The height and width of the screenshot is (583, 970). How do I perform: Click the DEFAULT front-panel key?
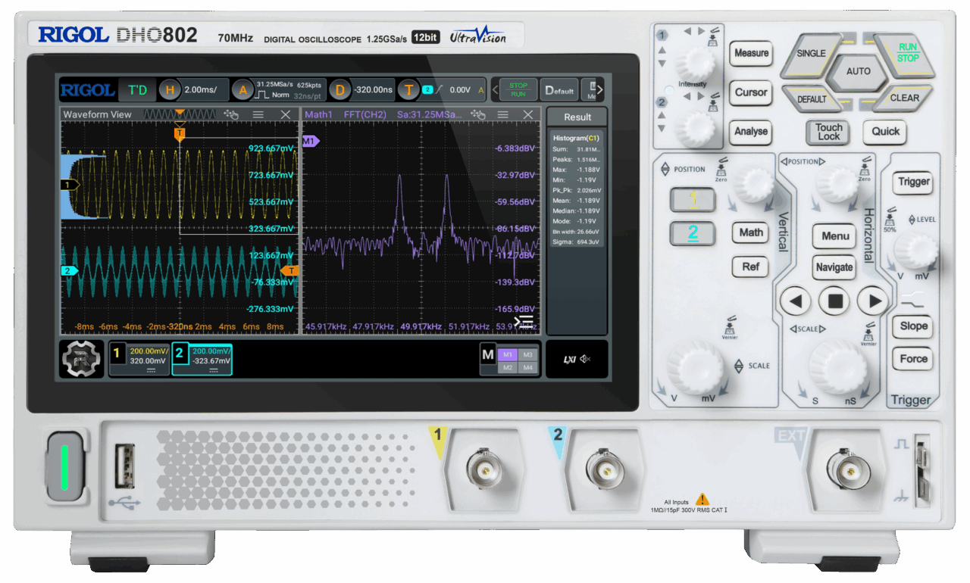(x=812, y=98)
